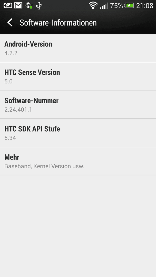Select the Android-Version entry
Image resolution: width=156 pixels, height=277 pixels.
78,48
